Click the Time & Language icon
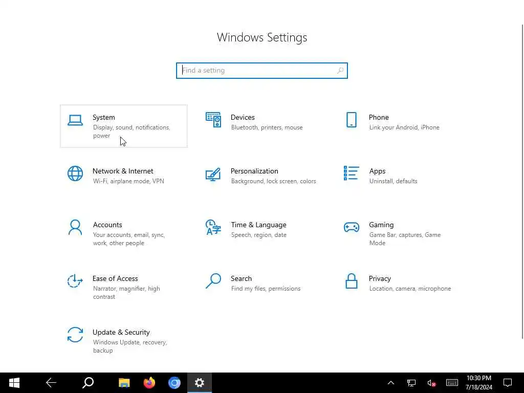Viewport: 524px width, 393px height. (213, 227)
